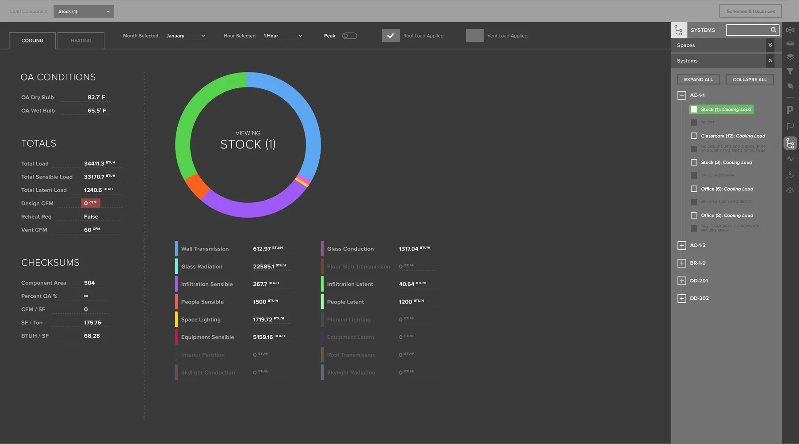Screen dimensions: 799x444
Task: Open Schemes & Issuances
Action: tap(751, 11)
